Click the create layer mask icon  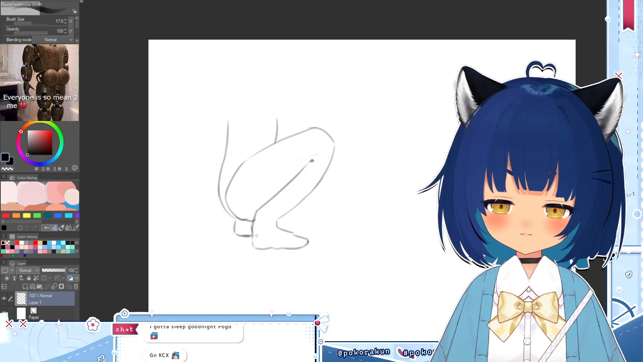coord(61,287)
